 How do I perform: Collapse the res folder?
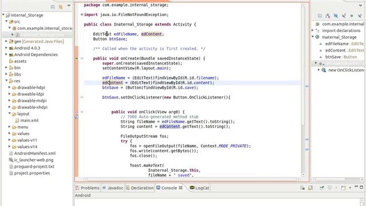pyautogui.click(x=6, y=81)
